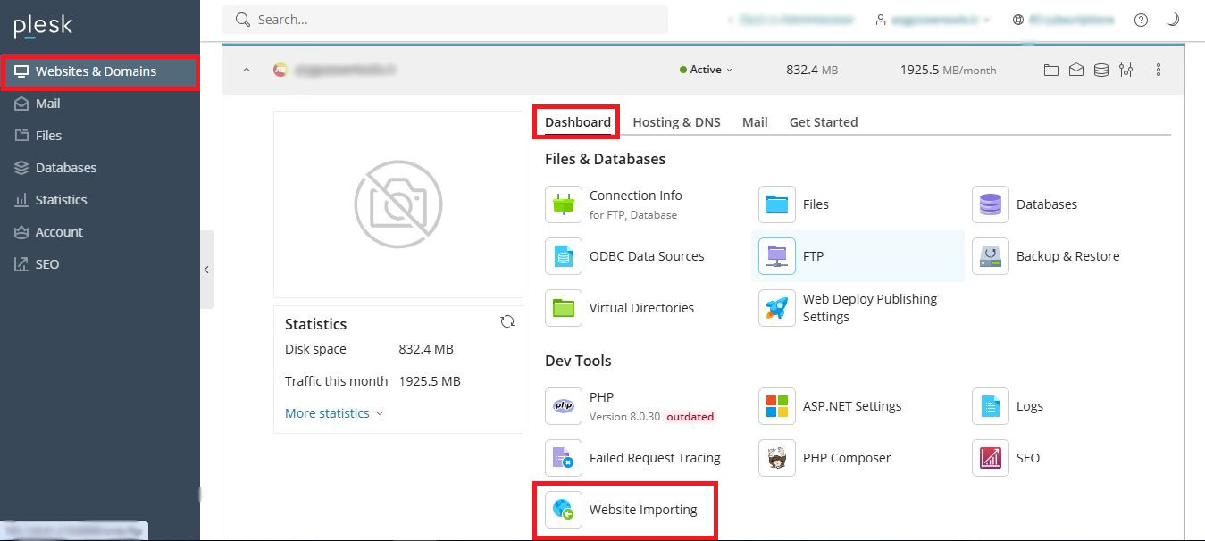
Task: Open Backup & Restore
Action: pyautogui.click(x=1046, y=256)
